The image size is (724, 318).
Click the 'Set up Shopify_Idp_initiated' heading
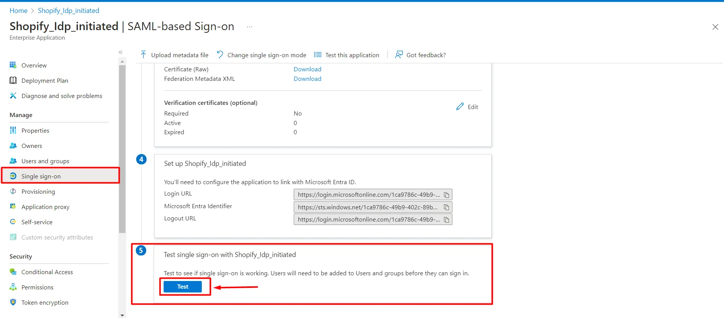click(205, 164)
